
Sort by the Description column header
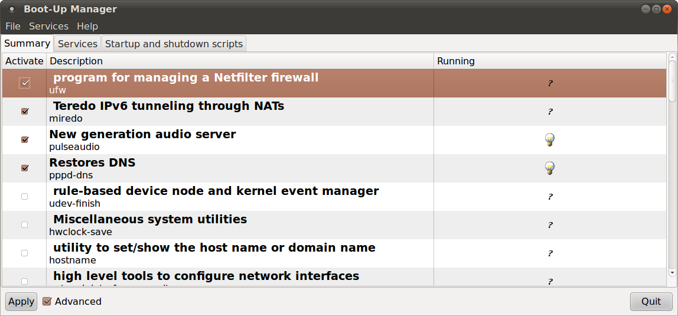coord(240,61)
